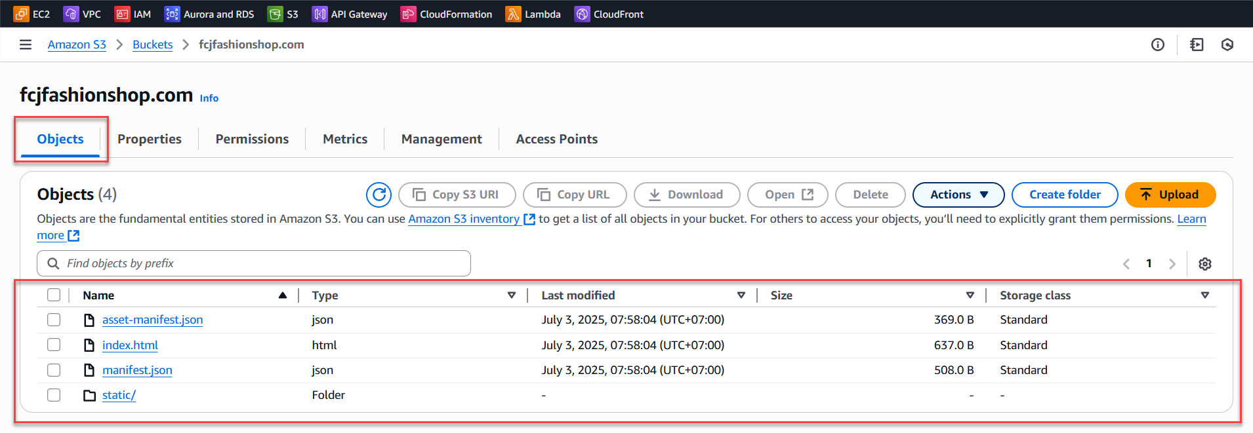The width and height of the screenshot is (1253, 433).
Task: Open the manifest.json object link
Action: coord(137,370)
